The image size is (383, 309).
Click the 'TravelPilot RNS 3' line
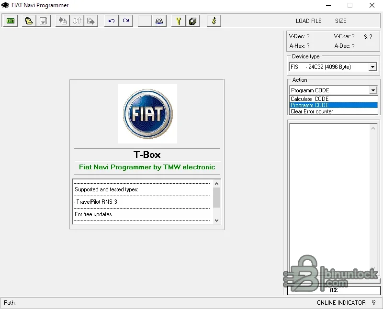point(95,202)
